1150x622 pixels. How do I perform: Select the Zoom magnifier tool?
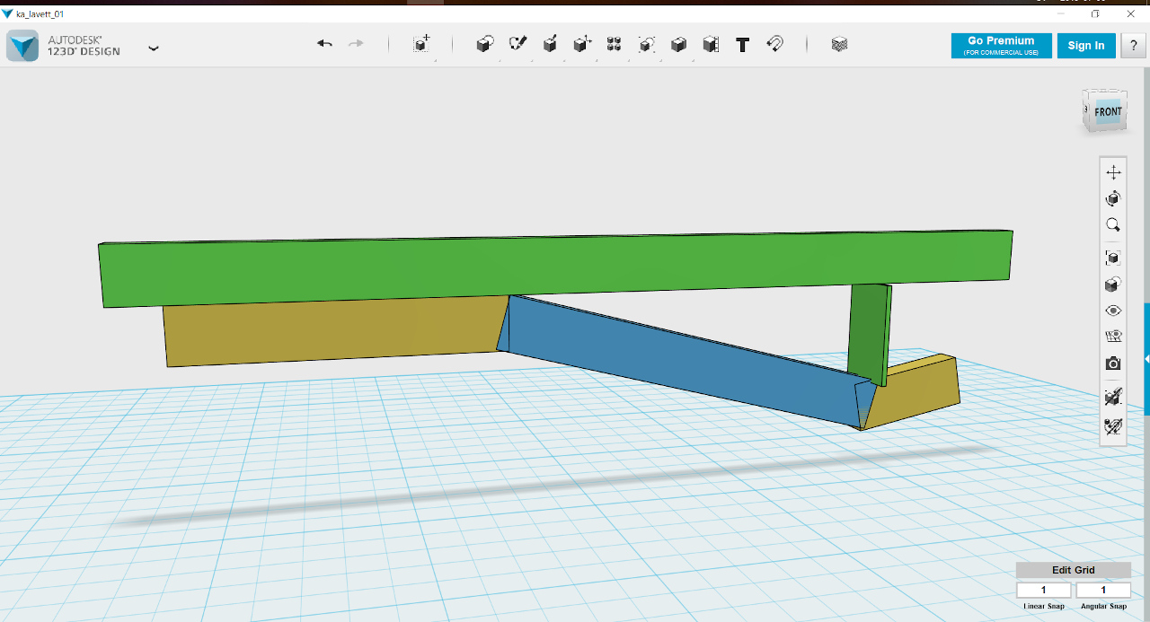[1113, 225]
